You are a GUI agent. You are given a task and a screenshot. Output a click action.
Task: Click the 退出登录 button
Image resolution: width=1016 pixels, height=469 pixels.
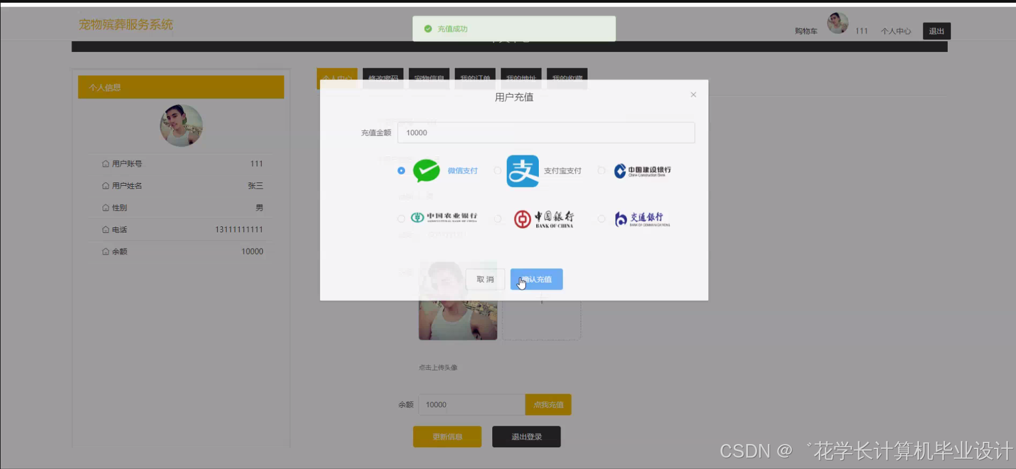click(526, 437)
